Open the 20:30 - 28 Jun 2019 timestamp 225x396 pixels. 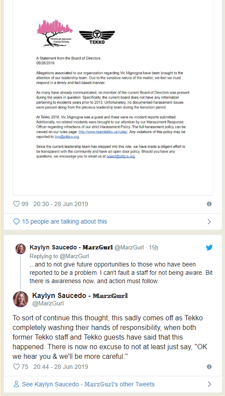(60, 204)
